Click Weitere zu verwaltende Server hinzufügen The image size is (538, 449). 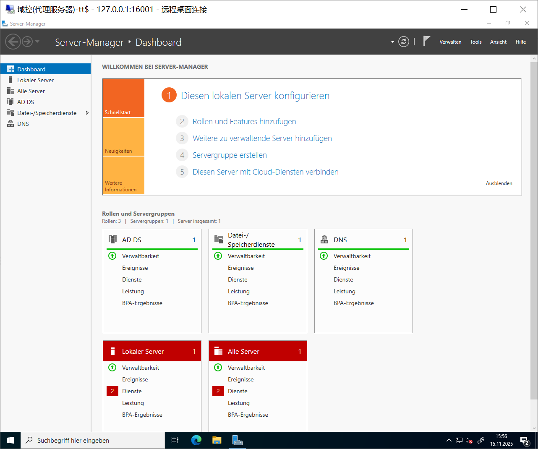(x=262, y=138)
